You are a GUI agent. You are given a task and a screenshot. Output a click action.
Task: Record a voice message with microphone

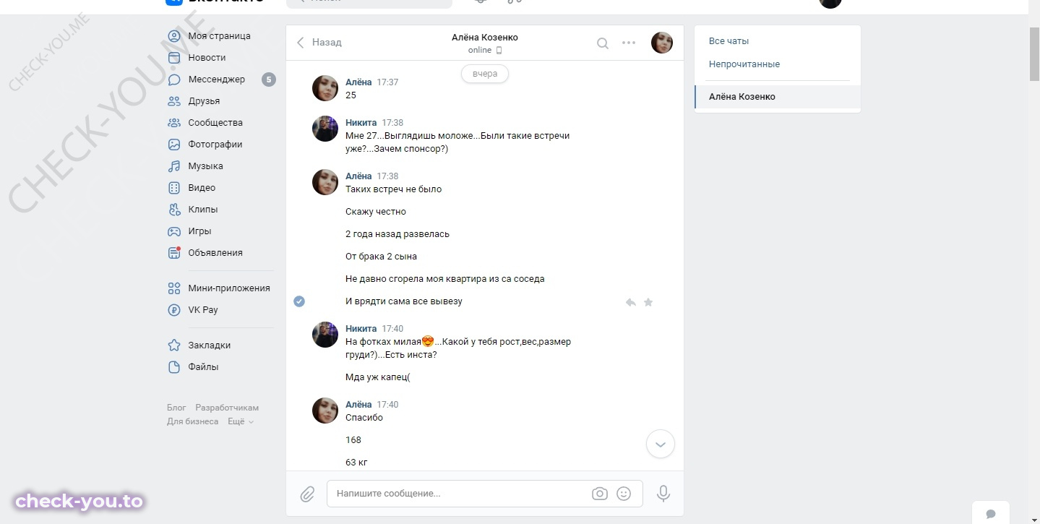point(663,494)
